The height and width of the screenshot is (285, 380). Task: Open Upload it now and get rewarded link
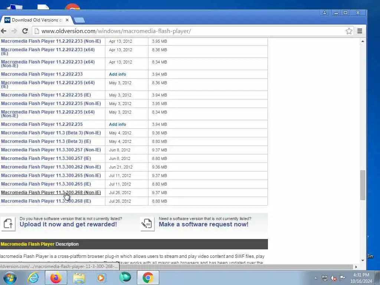[x=68, y=225]
